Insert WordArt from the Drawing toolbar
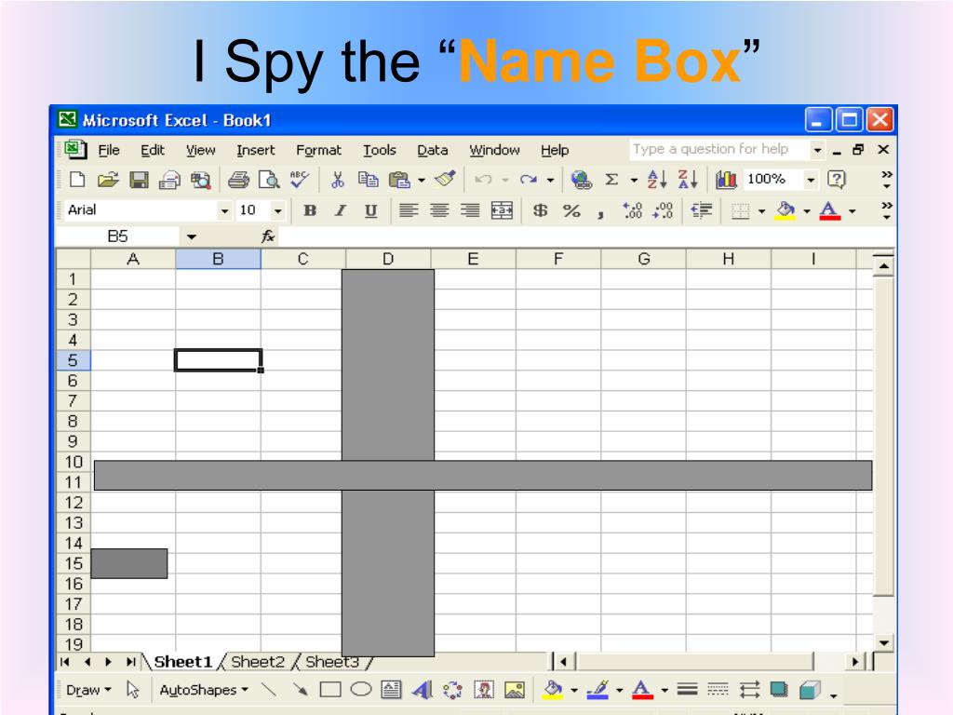 tap(423, 690)
